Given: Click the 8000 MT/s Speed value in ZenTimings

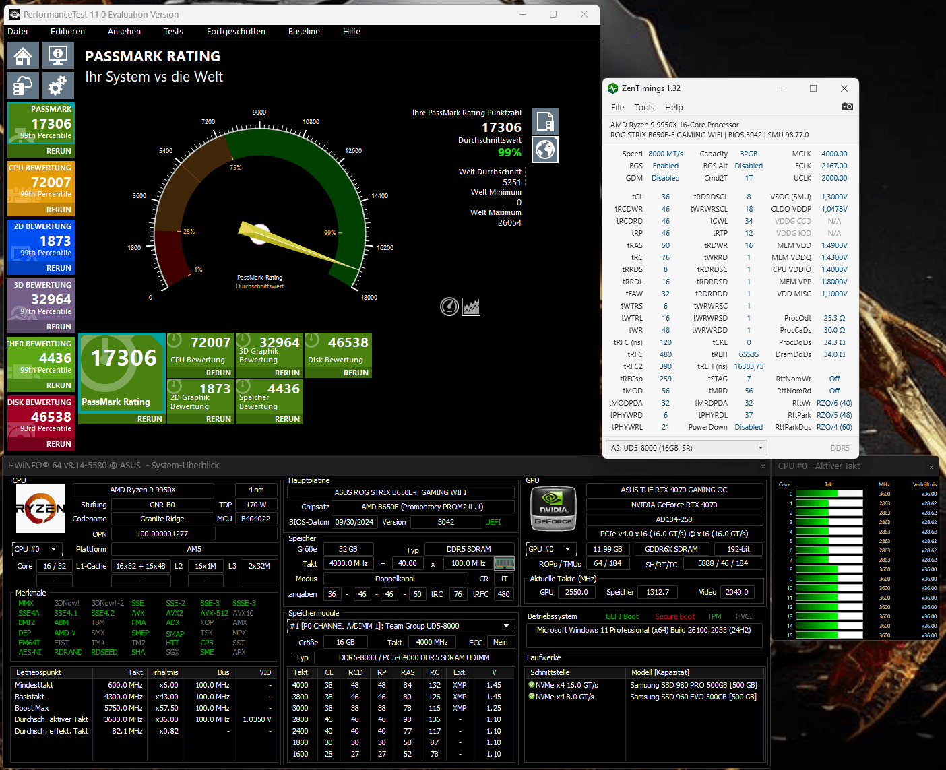Looking at the screenshot, I should (x=665, y=154).
